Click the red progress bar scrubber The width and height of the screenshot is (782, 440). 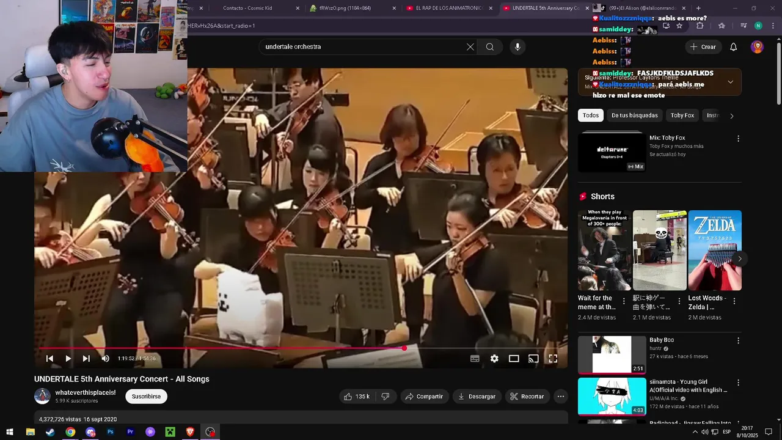(404, 348)
